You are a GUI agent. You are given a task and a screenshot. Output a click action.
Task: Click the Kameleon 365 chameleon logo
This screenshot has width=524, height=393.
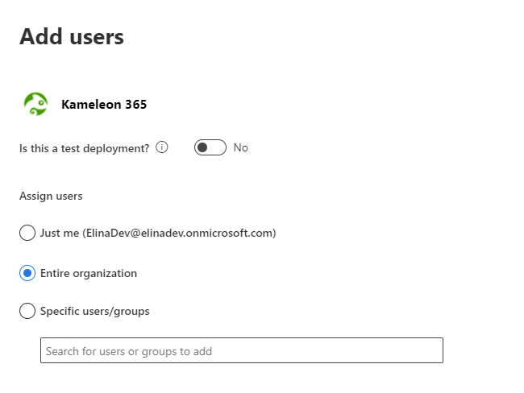click(x=35, y=104)
